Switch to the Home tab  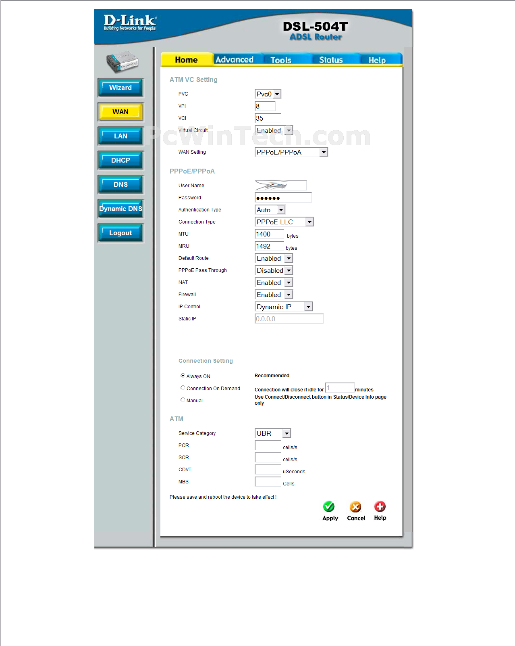pos(187,60)
